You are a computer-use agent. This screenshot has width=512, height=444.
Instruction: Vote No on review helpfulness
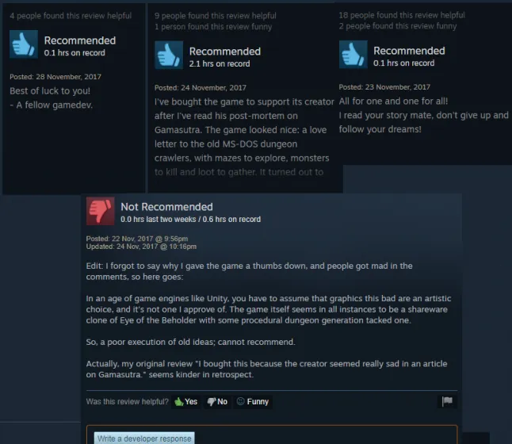(x=217, y=401)
